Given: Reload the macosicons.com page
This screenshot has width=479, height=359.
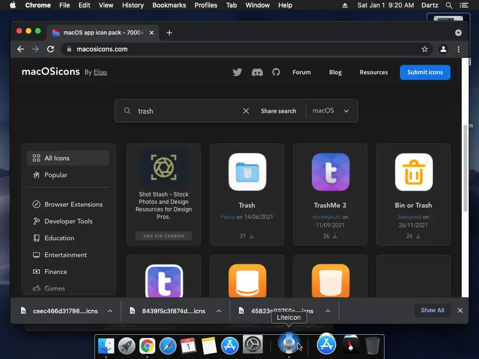Looking at the screenshot, I should coord(51,49).
